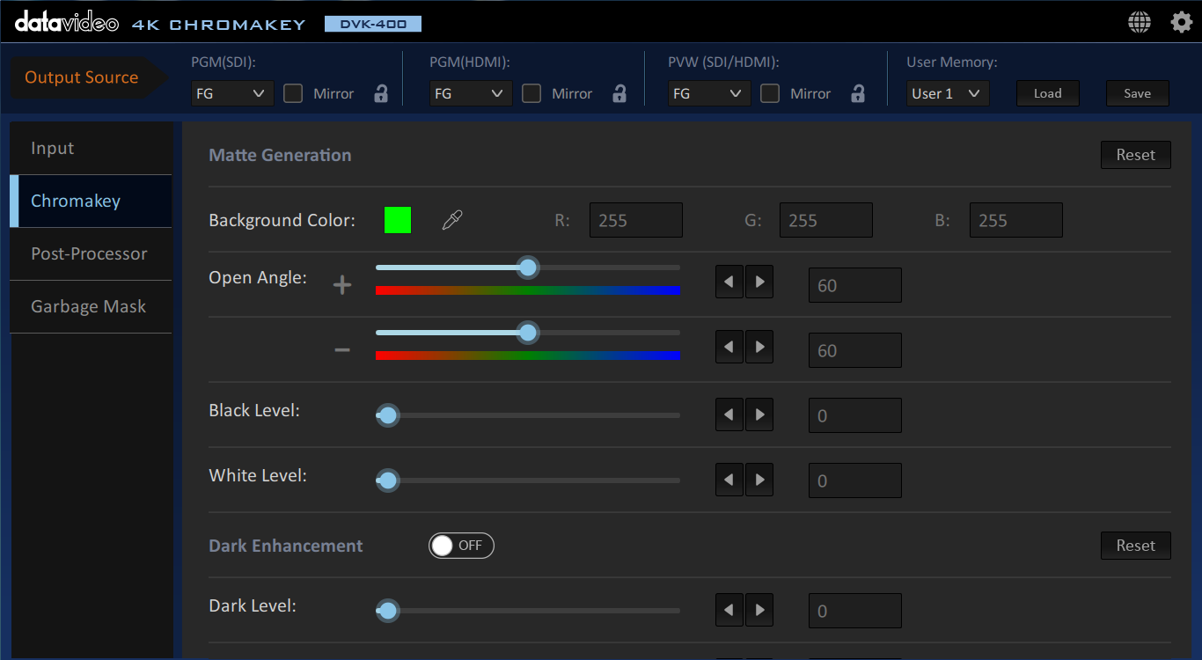Click the green Background Color swatch

pyautogui.click(x=398, y=220)
